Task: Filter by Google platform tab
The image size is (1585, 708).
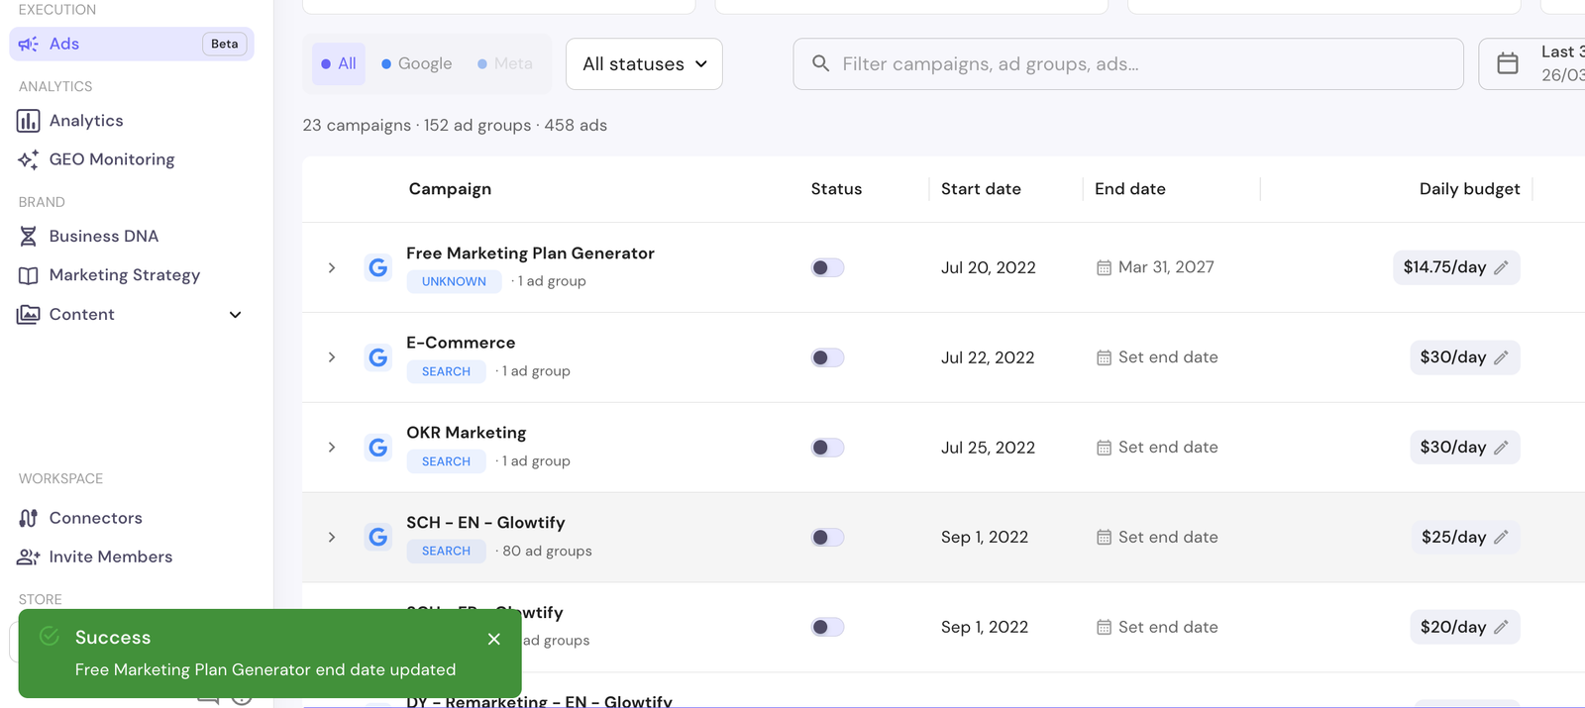Action: coord(417,63)
